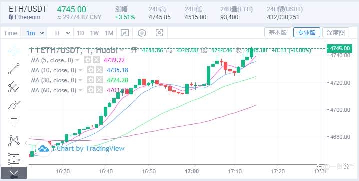Screen dimensions: 359x181
Task: Select the 1D interval
Action: tap(80, 33)
